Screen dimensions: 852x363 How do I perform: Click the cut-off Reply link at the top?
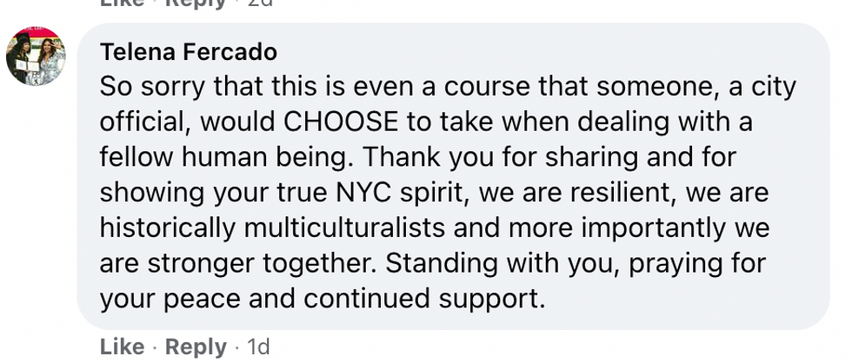click(196, 3)
